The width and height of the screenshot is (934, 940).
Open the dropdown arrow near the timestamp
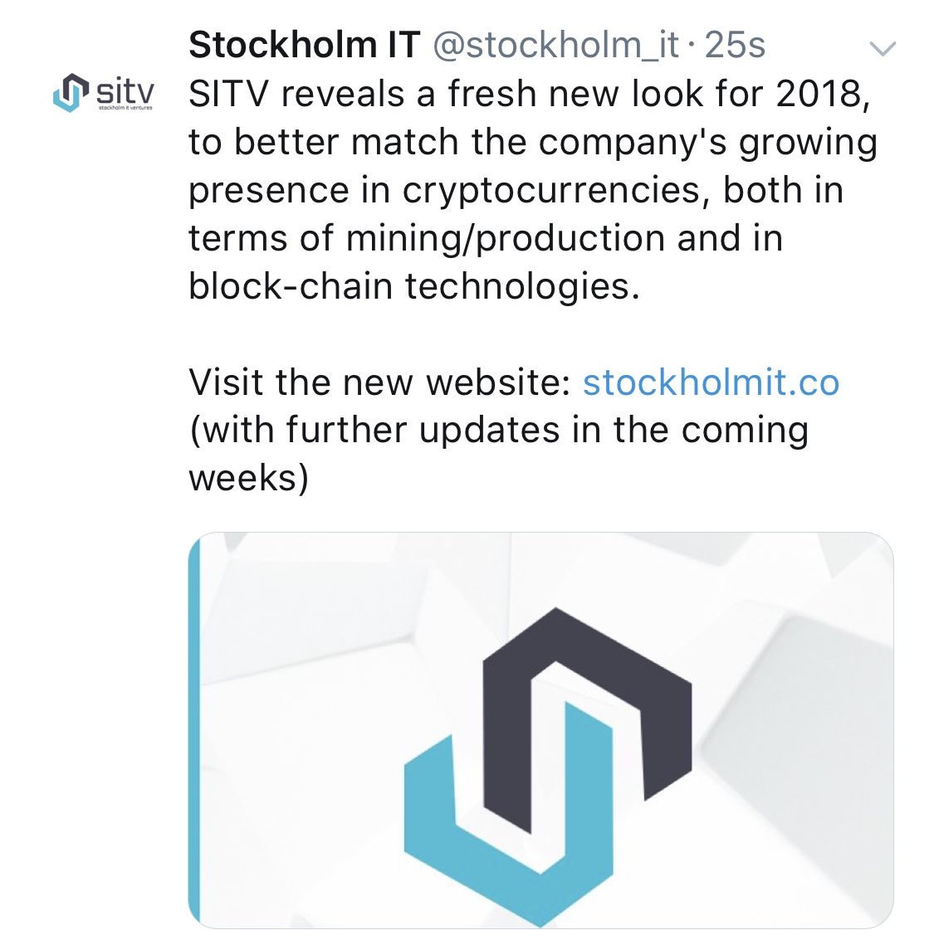coord(883,48)
